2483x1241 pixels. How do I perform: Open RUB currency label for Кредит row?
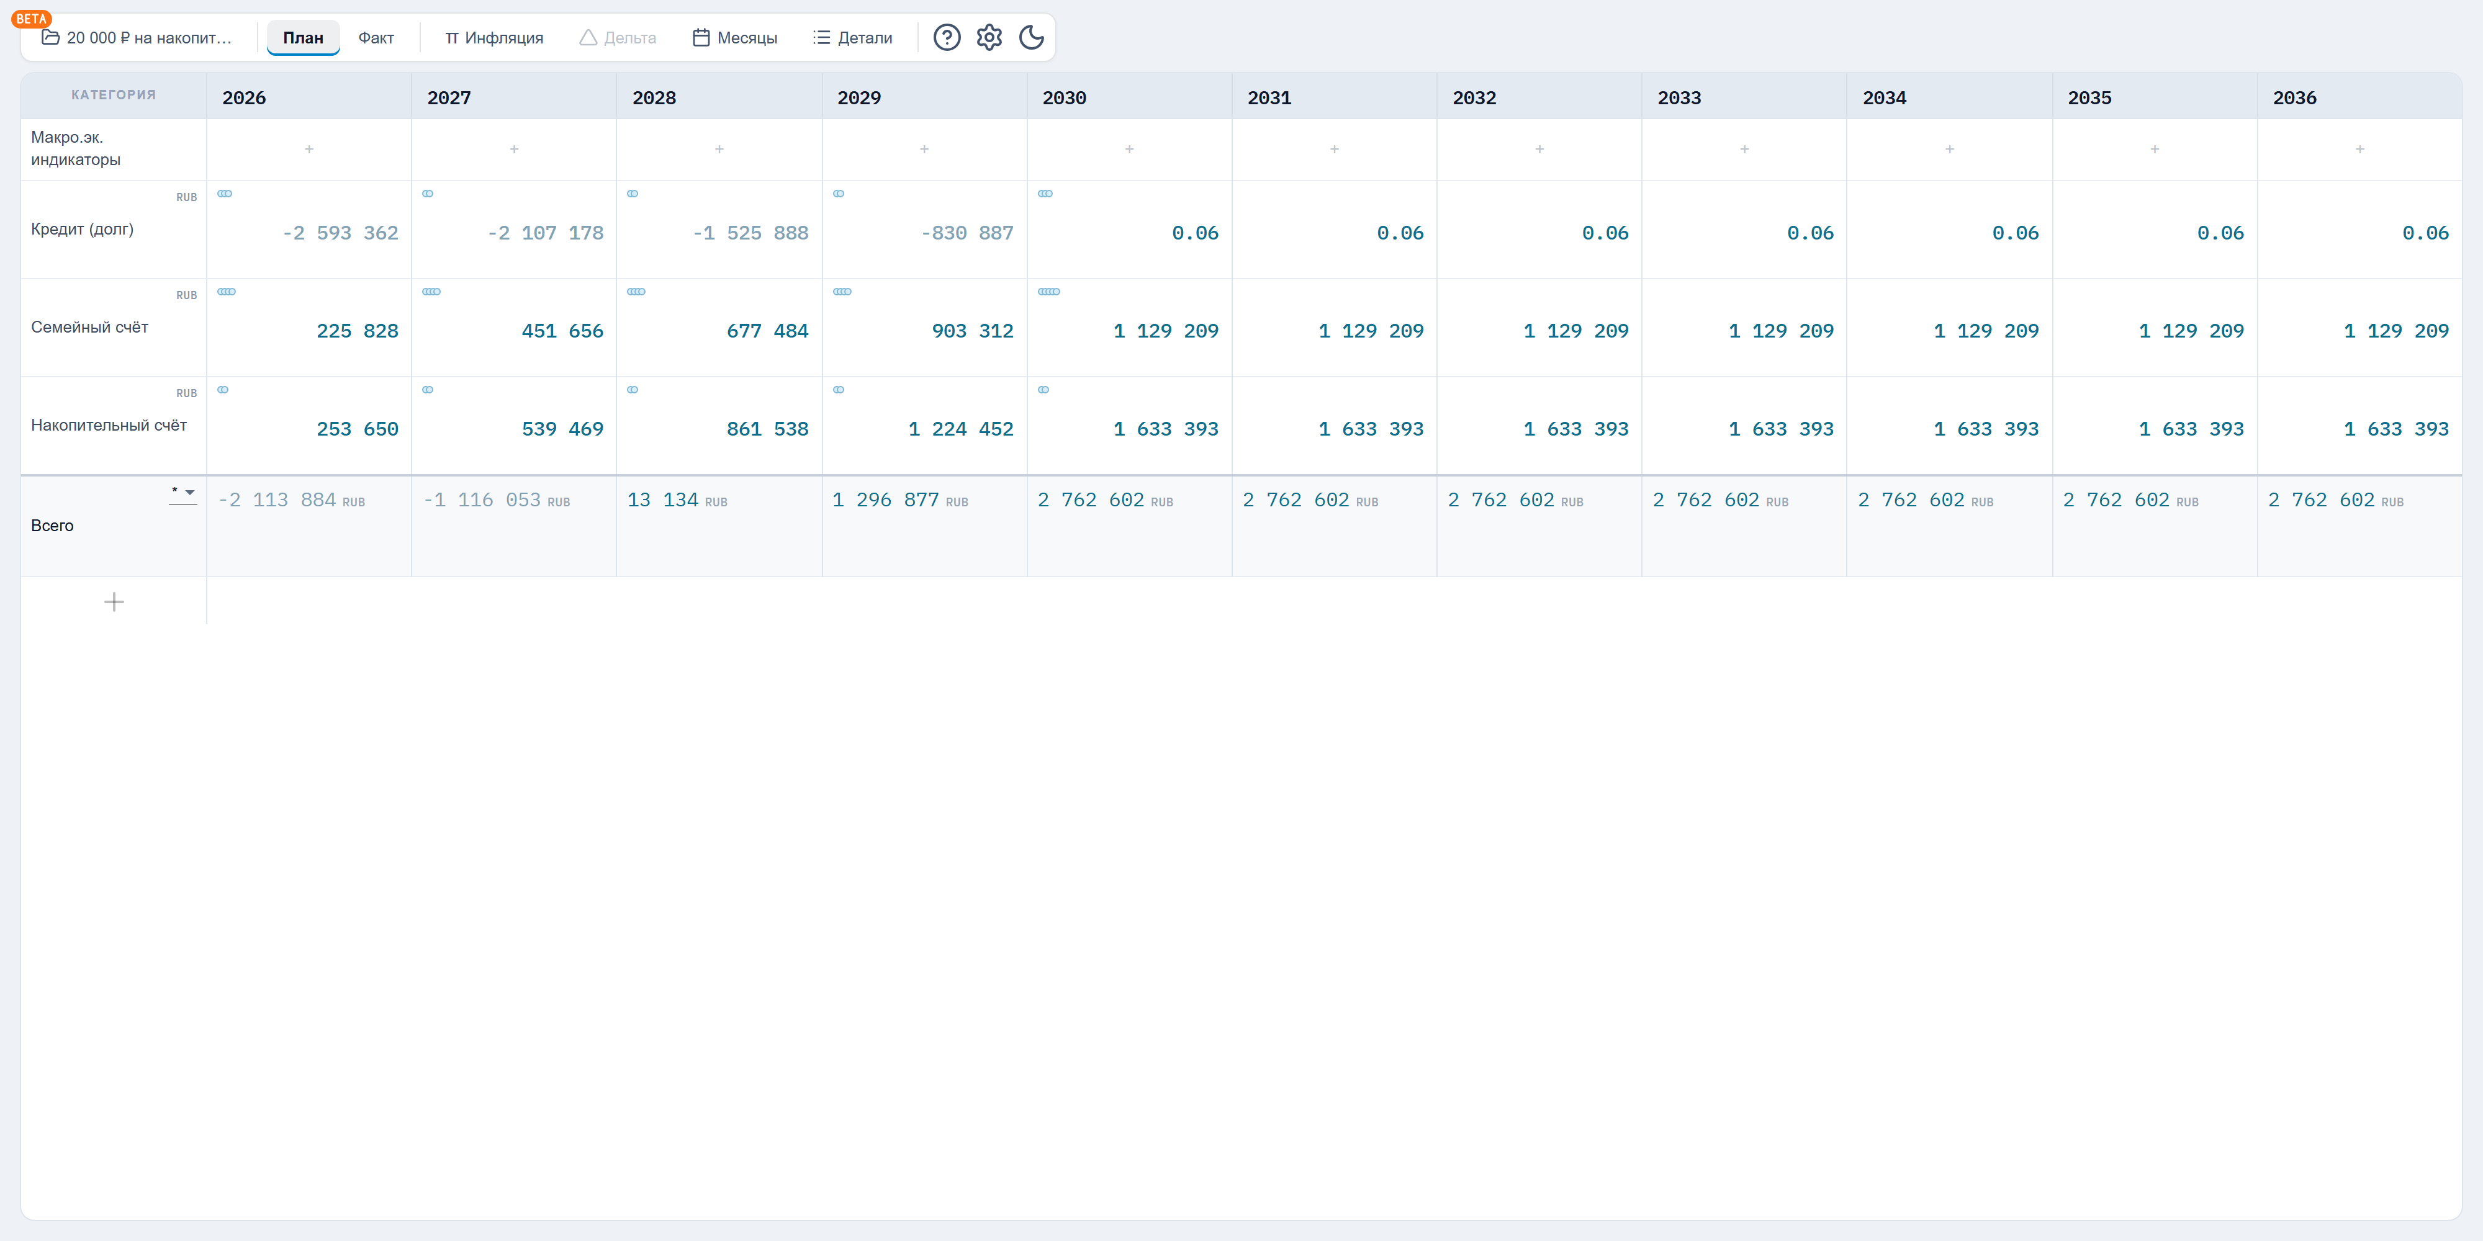coord(186,197)
